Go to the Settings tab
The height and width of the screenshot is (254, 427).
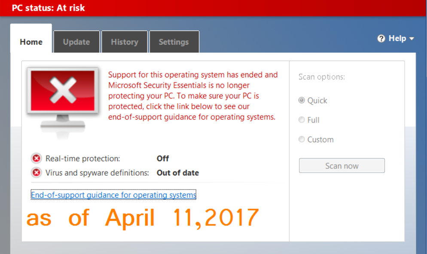point(174,42)
